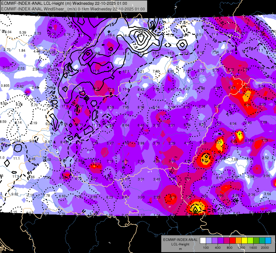
Task: Click the LCL-Height text in legend box
Action: coord(180,244)
